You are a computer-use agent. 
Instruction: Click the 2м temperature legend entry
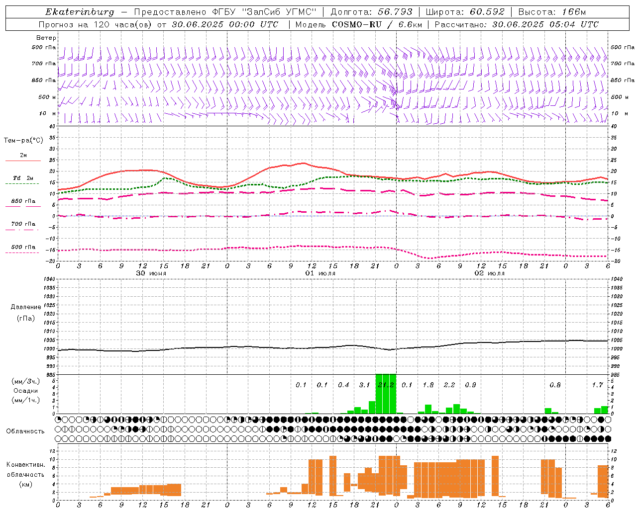(23, 156)
